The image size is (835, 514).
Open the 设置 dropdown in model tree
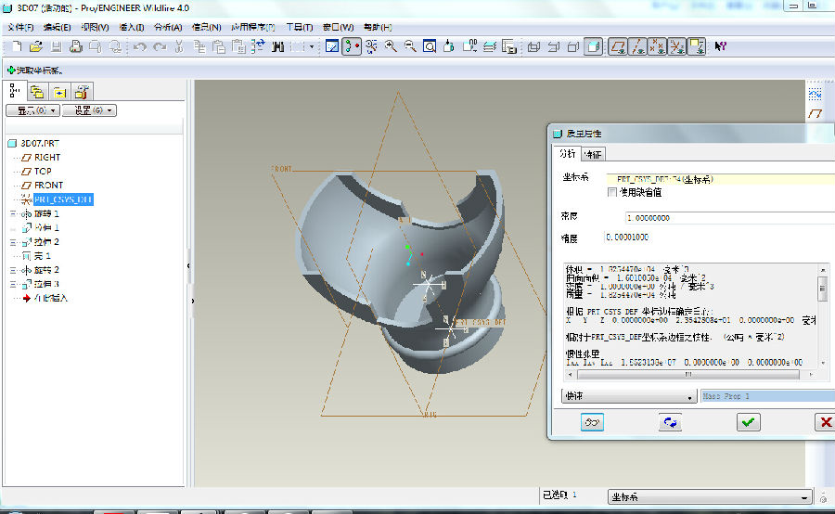click(x=94, y=110)
